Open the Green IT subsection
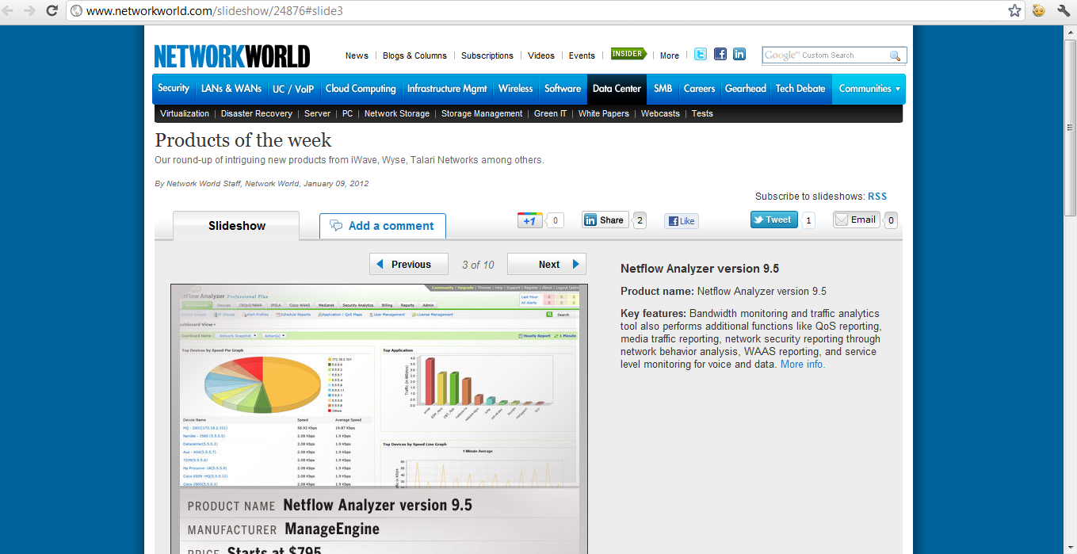This screenshot has width=1077, height=554. pos(551,113)
